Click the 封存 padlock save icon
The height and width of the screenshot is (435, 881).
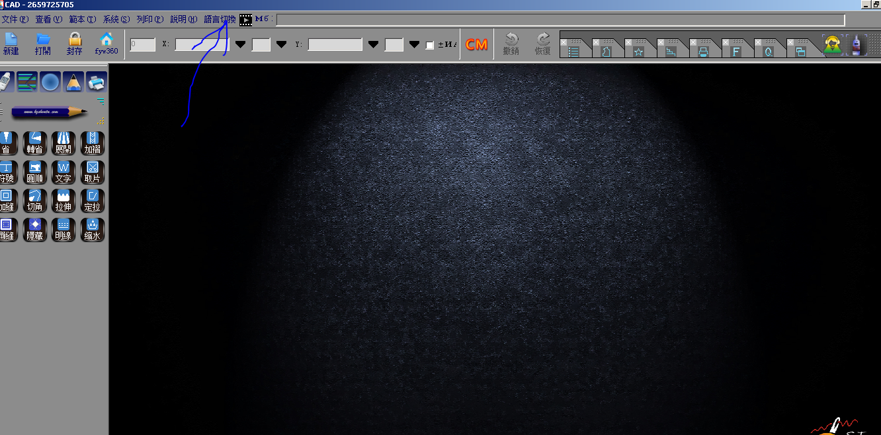point(74,44)
